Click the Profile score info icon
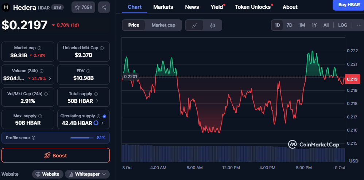Viewport: 364px width, 180px height. [34, 138]
